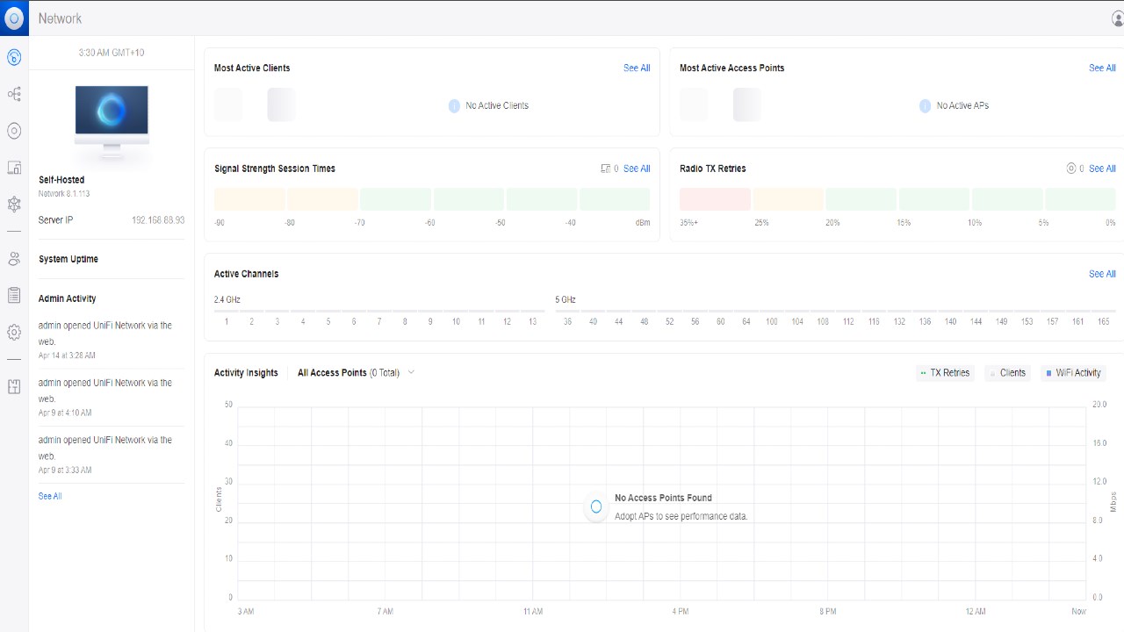Open the user account avatar icon
This screenshot has width=1124, height=632.
(x=1117, y=18)
